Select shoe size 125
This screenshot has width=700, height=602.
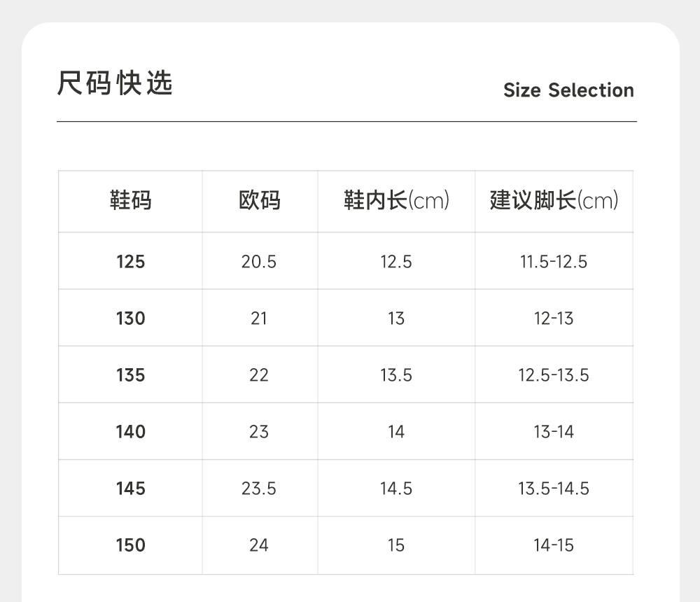[131, 262]
